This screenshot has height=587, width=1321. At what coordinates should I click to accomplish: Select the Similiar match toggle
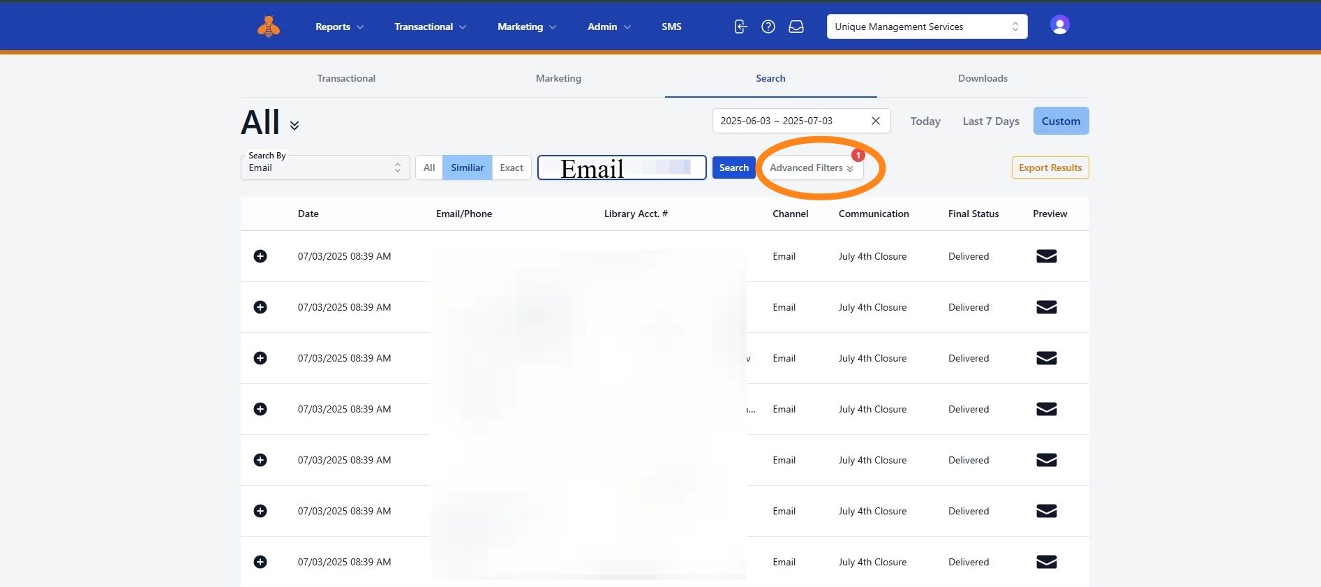[467, 168]
